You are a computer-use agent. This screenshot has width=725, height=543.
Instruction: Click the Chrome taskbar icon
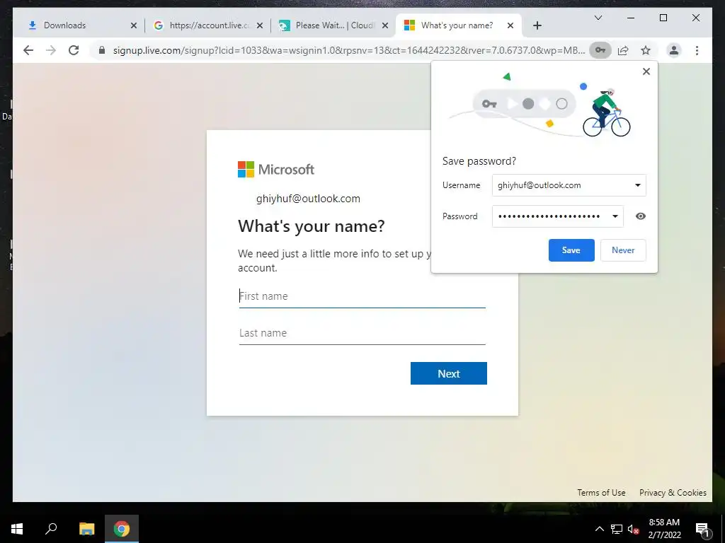122,529
